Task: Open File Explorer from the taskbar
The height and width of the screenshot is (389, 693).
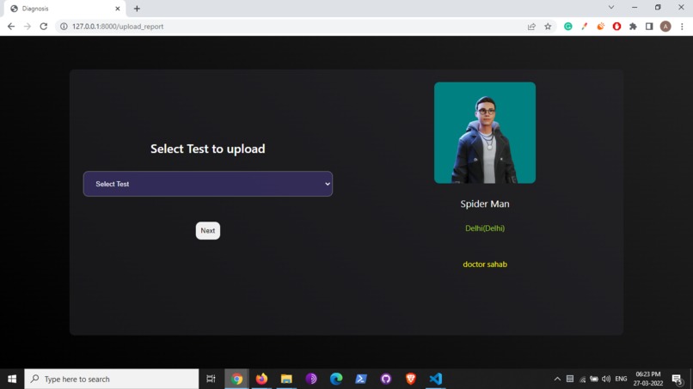Action: [286, 379]
